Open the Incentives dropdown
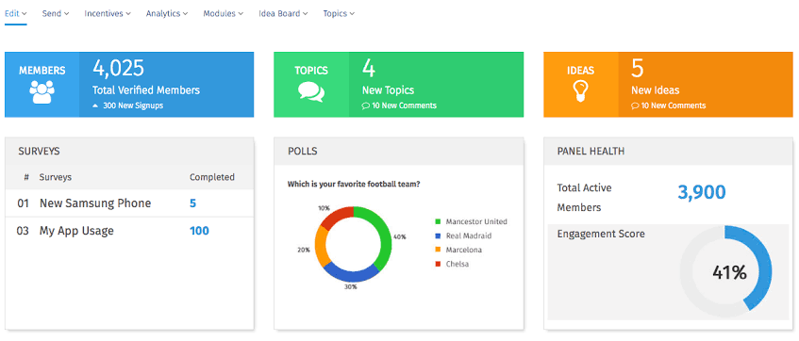The image size is (799, 341). point(108,14)
